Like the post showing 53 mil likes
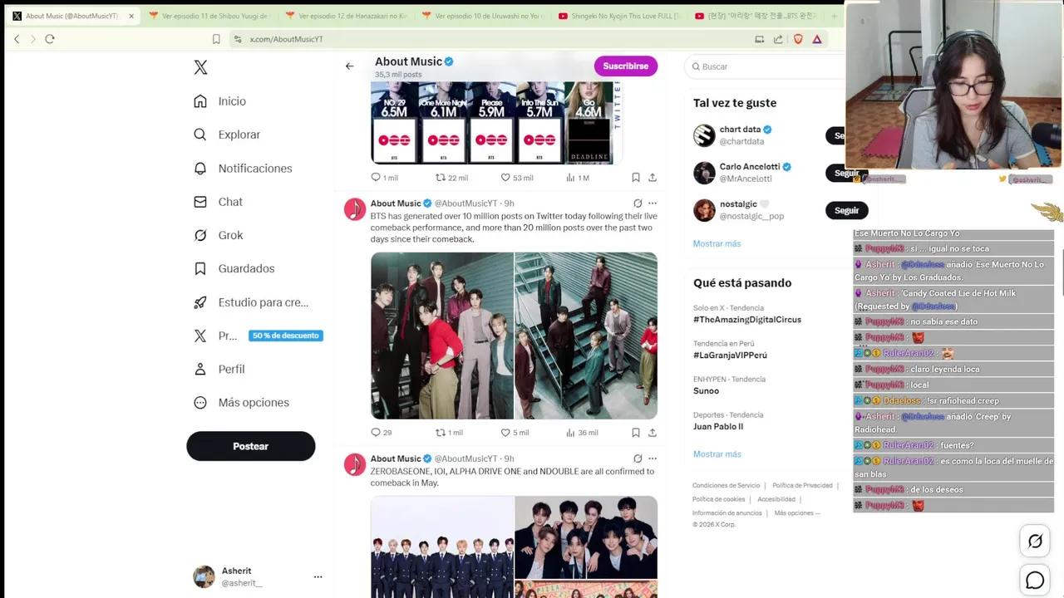1064x598 pixels. click(x=505, y=177)
